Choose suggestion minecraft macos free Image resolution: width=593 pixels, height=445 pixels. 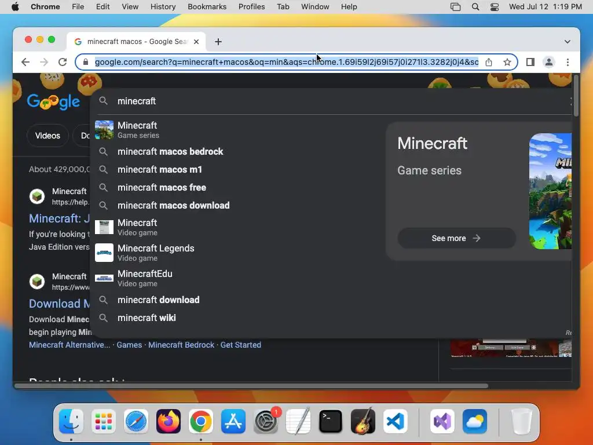pyautogui.click(x=238, y=187)
